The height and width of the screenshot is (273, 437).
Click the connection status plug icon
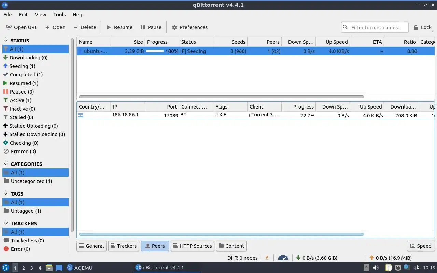click(x=267, y=258)
